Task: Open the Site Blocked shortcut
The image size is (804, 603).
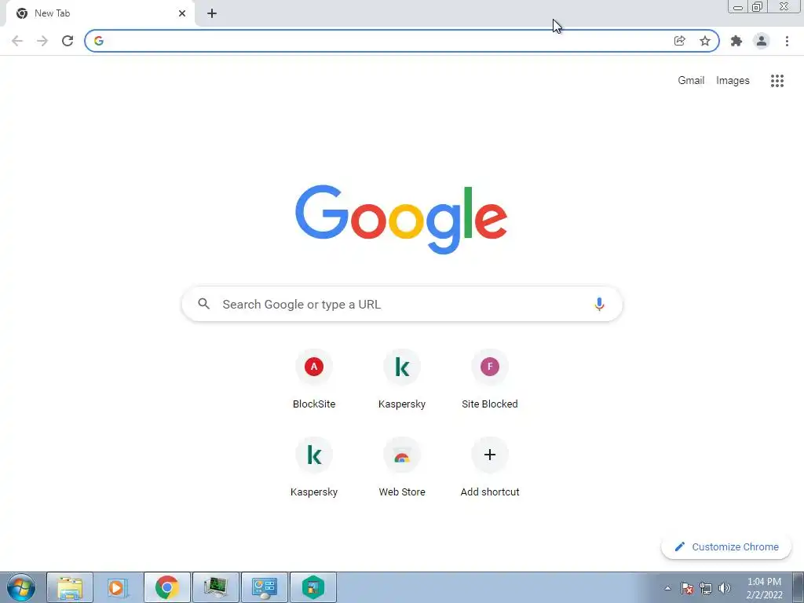Action: pyautogui.click(x=490, y=379)
